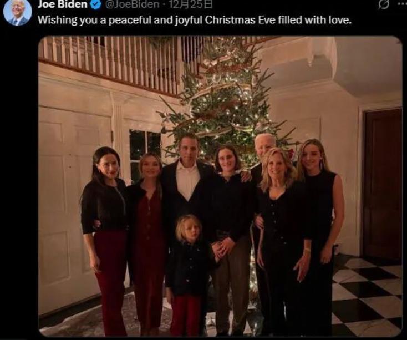407x340 pixels.
Task: Click the blue verified checkmark badge
Action: (x=95, y=4)
